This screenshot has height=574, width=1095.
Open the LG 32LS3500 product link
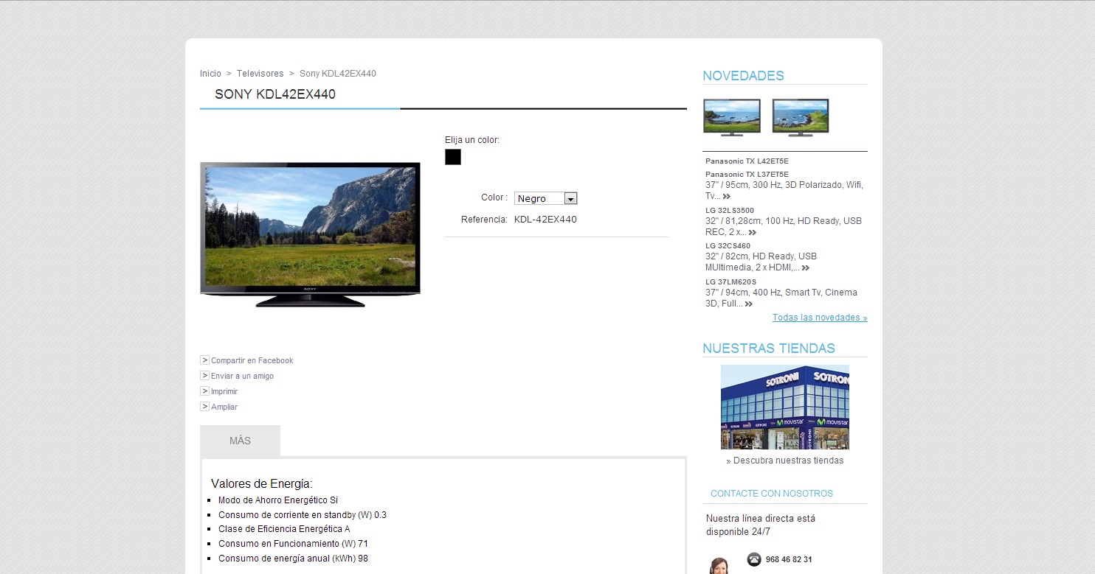[730, 210]
